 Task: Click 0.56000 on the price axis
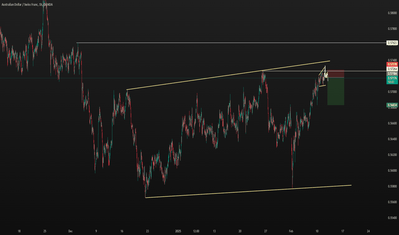click(x=392, y=170)
